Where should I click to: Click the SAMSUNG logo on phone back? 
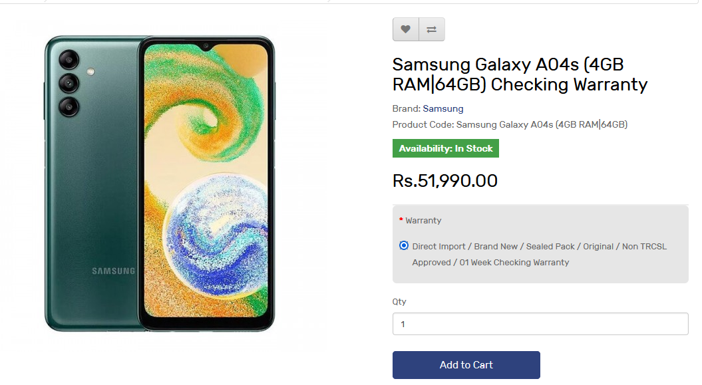(x=113, y=271)
